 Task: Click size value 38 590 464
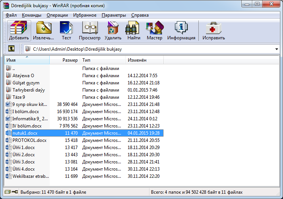pyautogui.click(x=67, y=104)
